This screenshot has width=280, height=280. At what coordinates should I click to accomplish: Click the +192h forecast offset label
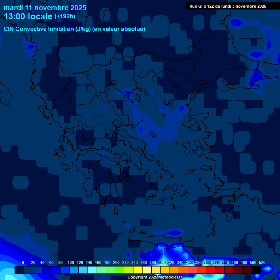(x=65, y=16)
